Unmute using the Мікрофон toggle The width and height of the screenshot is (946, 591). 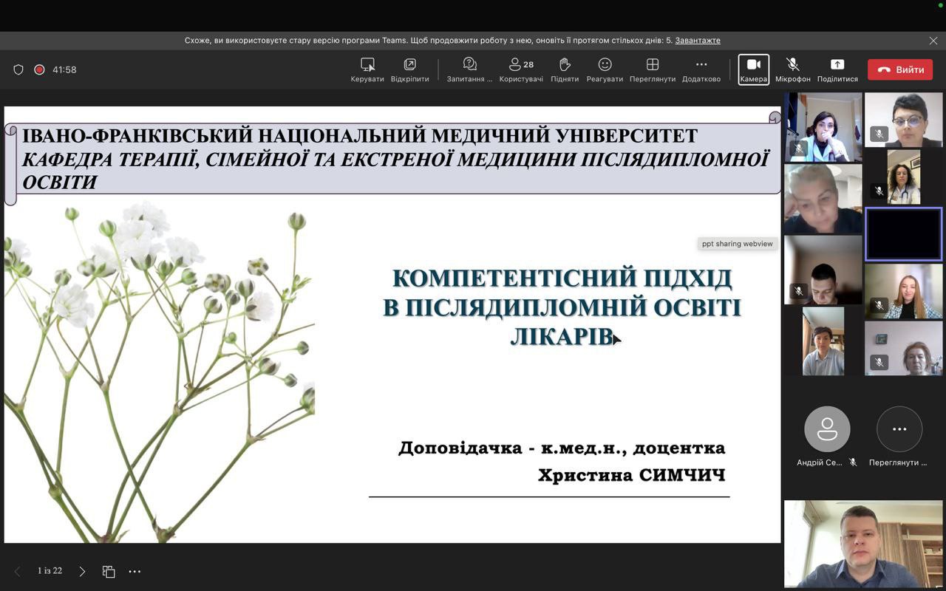point(792,65)
